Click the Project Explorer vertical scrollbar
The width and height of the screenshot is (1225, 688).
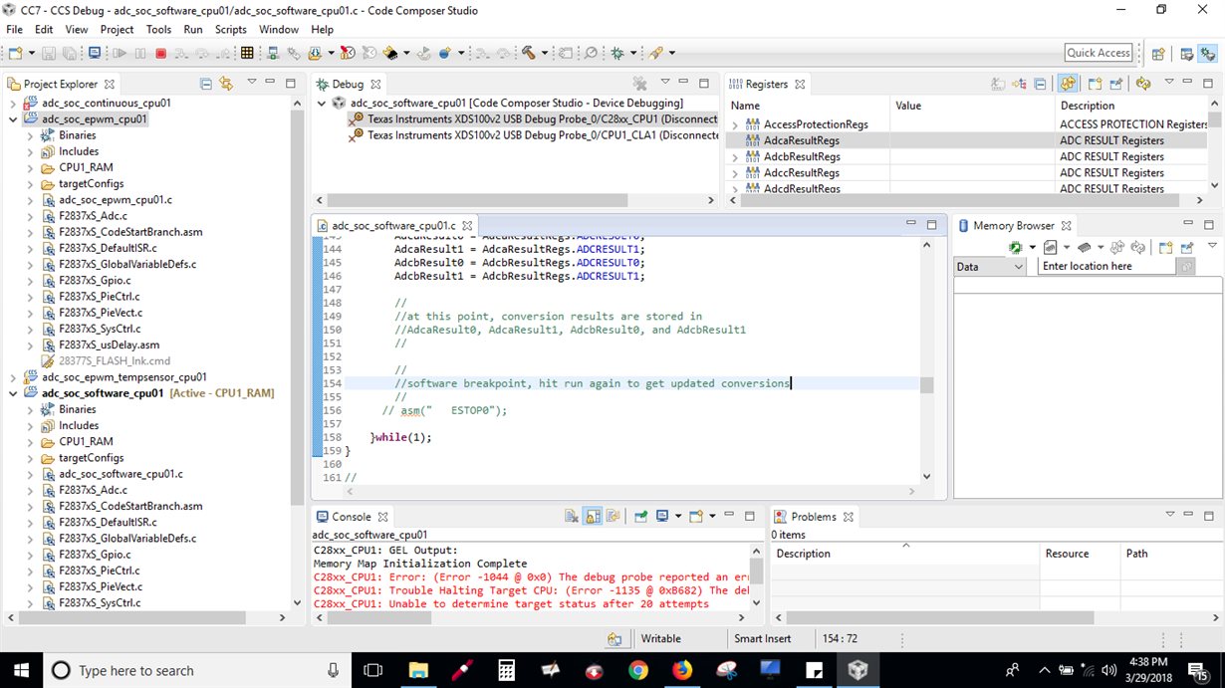coord(297,299)
